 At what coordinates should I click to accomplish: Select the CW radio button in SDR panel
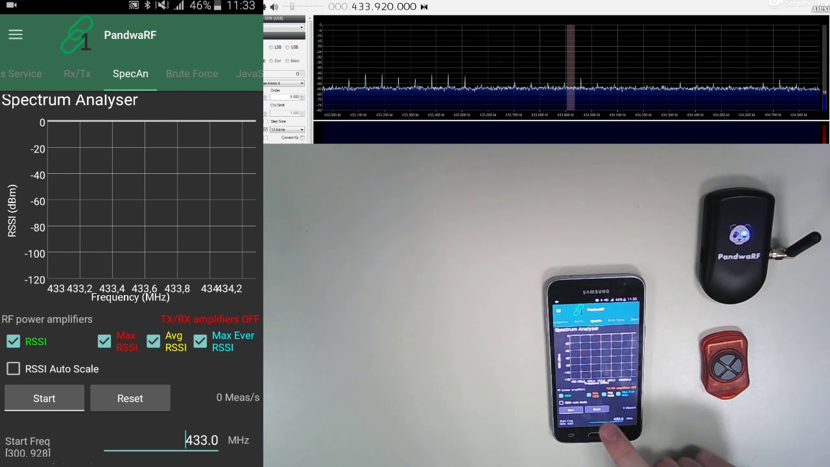(271, 61)
